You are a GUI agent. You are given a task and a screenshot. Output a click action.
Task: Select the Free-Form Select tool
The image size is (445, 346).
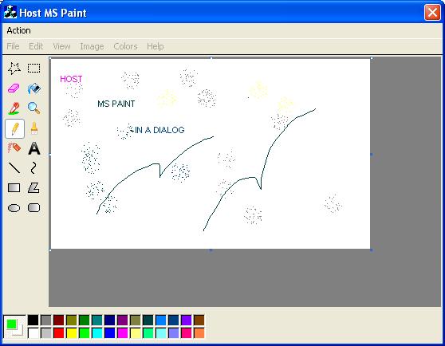click(14, 69)
